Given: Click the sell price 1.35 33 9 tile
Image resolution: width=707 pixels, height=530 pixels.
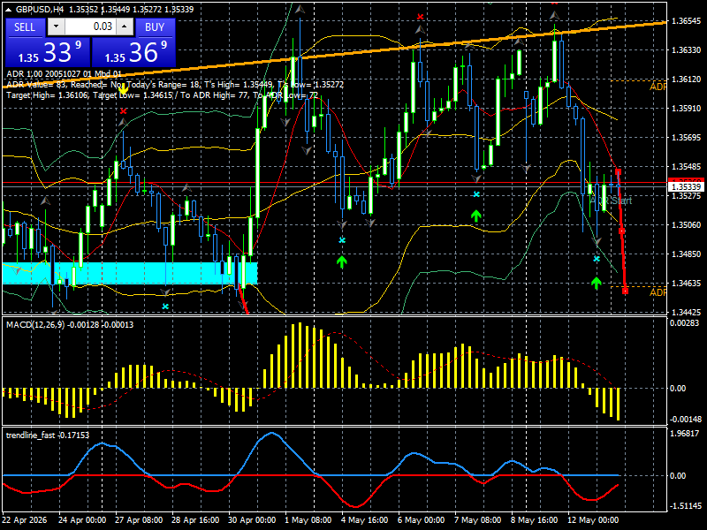Looking at the screenshot, I should click(49, 52).
